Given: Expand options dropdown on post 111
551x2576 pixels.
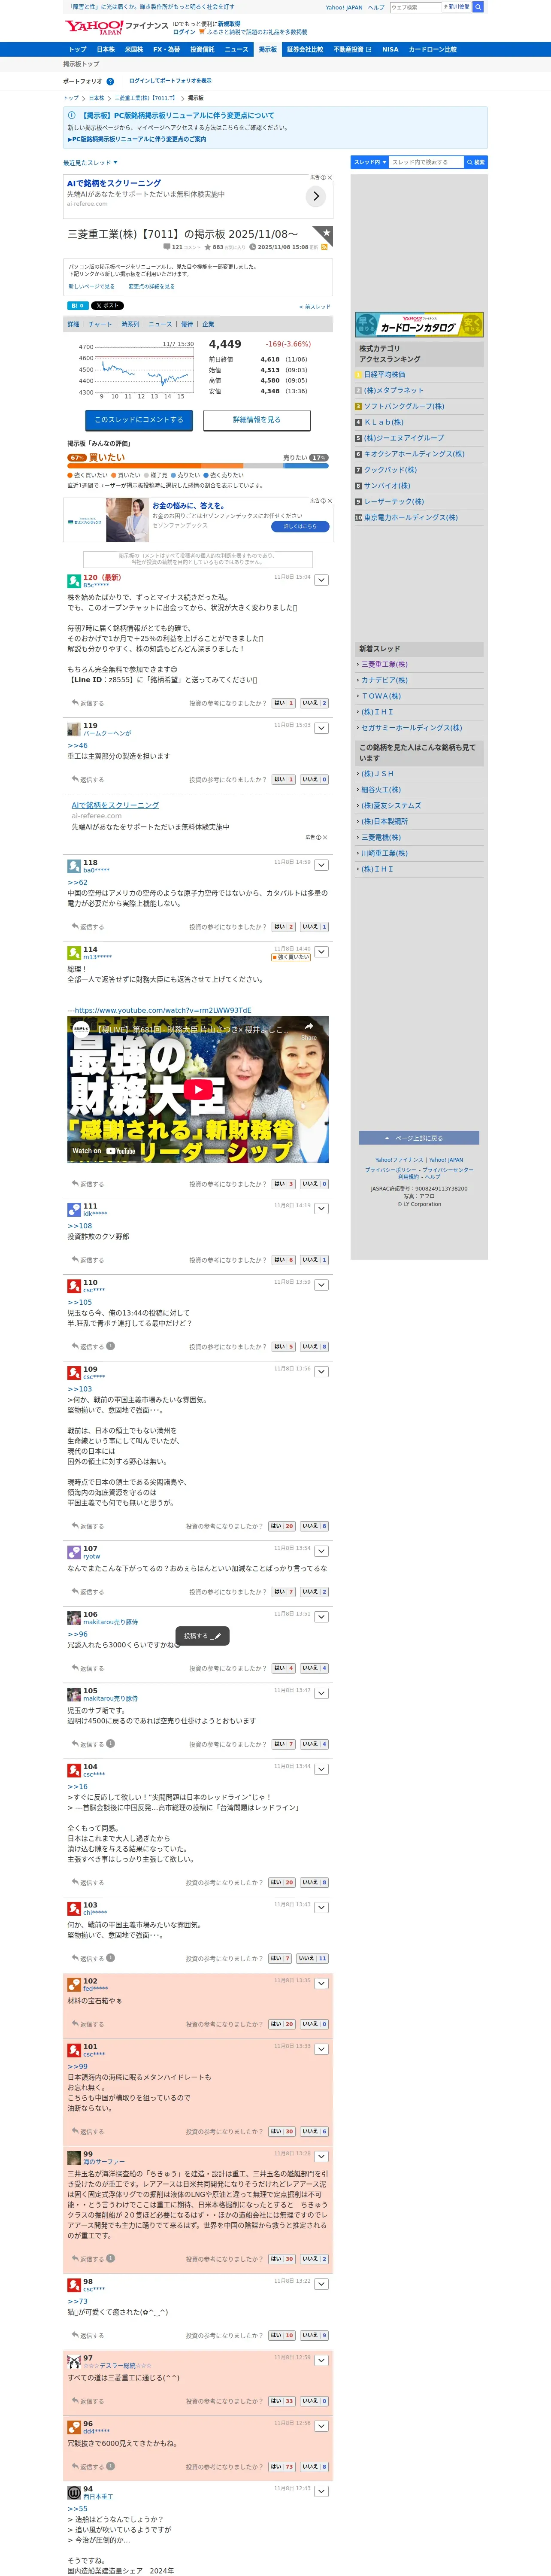Looking at the screenshot, I should (322, 1209).
